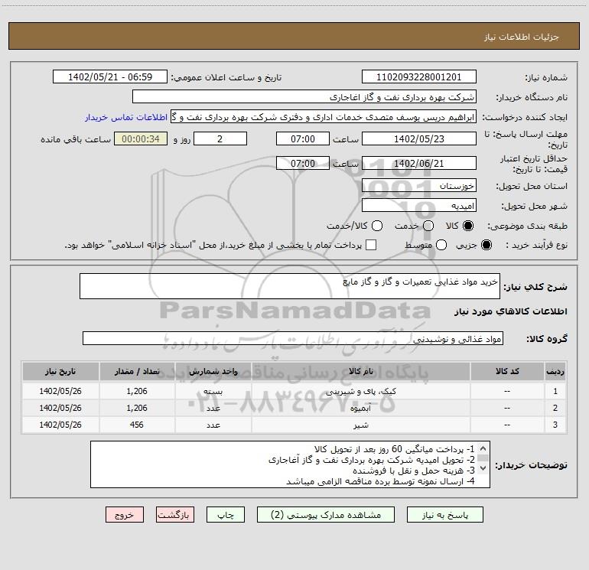This screenshot has height=570, width=589.
Task: Click the province field خوزستان
Action: click(419, 186)
